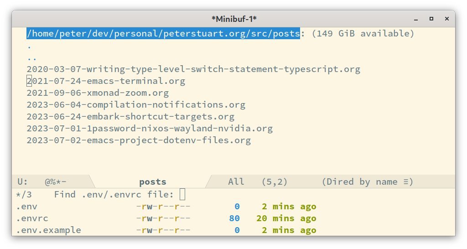
Task: Click the 'Dired by name' mode indicator
Action: pyautogui.click(x=362, y=182)
